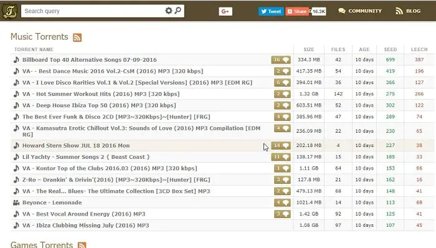The image size is (436, 248).
Task: Open comments badge for Howard Stern Show
Action: tap(281, 145)
